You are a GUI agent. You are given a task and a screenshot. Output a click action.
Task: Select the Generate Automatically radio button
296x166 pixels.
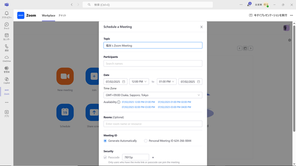click(105, 141)
